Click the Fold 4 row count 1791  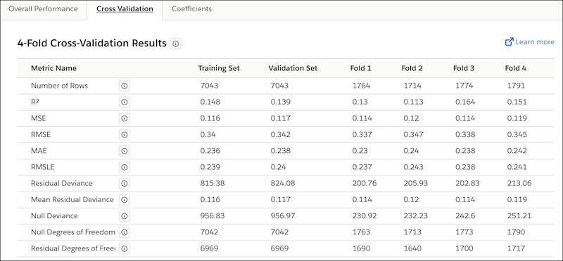516,86
